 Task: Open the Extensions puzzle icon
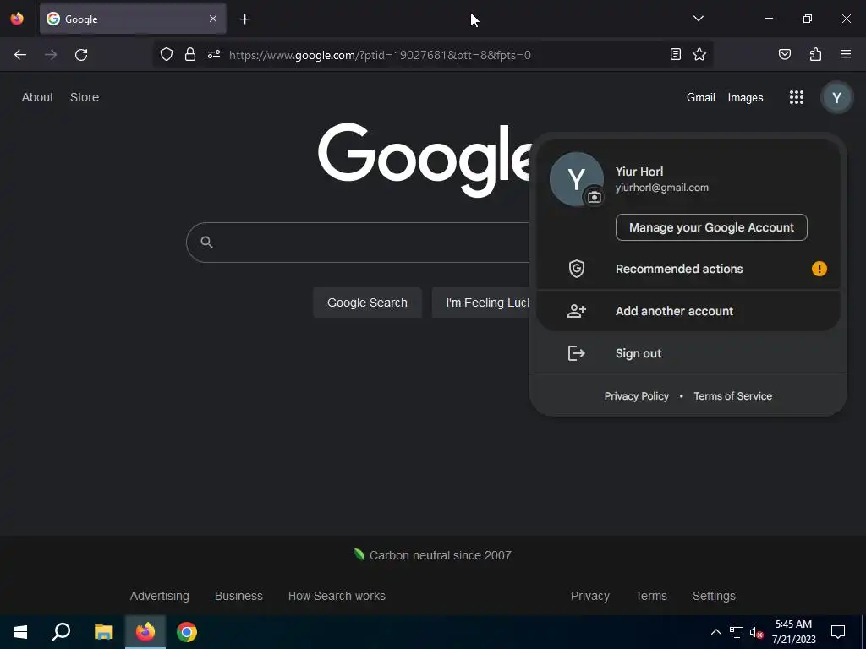(815, 54)
